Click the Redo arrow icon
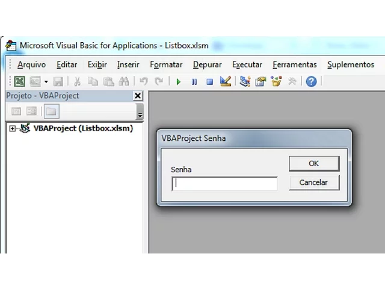 (x=159, y=81)
